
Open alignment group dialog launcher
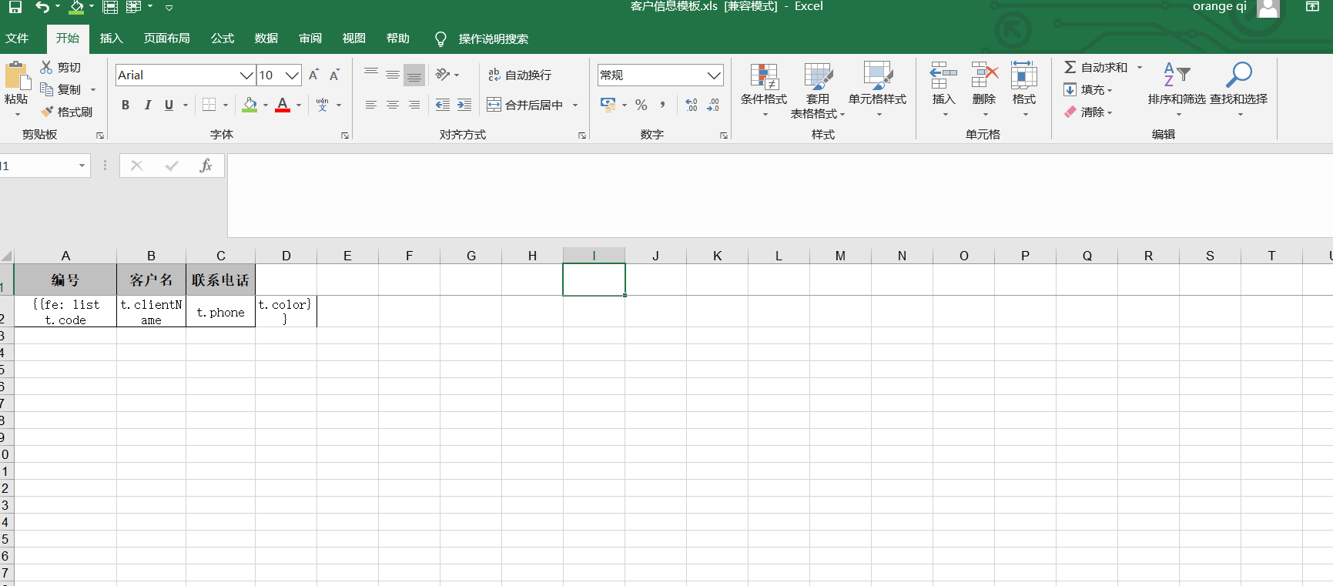(x=582, y=136)
